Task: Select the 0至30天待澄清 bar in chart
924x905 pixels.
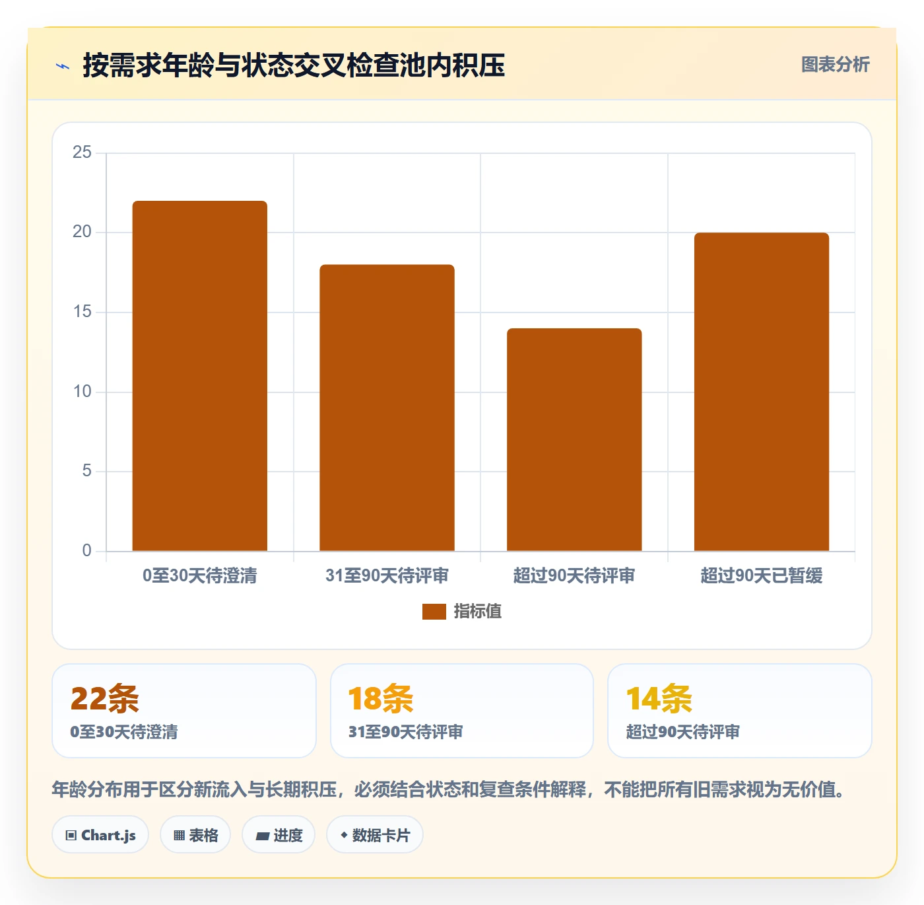Action: click(x=200, y=376)
